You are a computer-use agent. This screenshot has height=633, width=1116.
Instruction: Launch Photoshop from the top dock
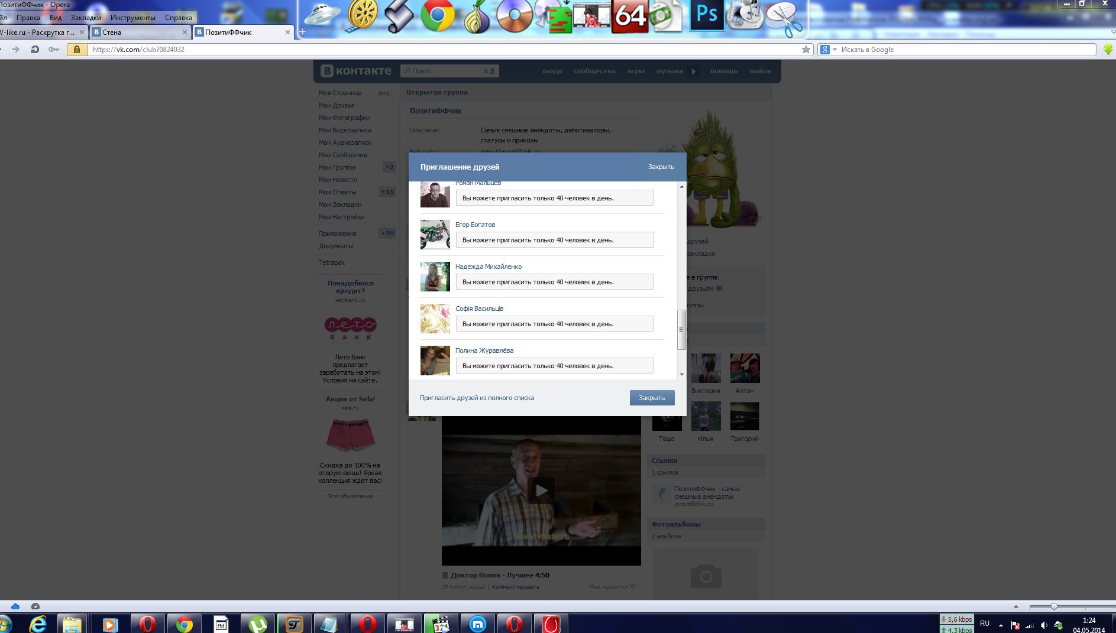707,15
